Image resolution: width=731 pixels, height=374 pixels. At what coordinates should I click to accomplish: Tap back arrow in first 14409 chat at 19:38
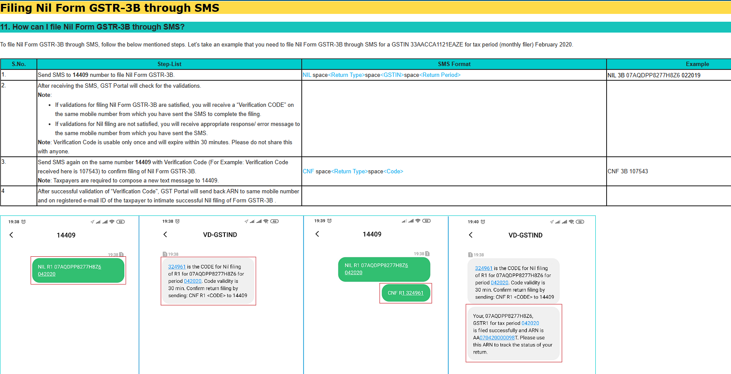pyautogui.click(x=11, y=235)
